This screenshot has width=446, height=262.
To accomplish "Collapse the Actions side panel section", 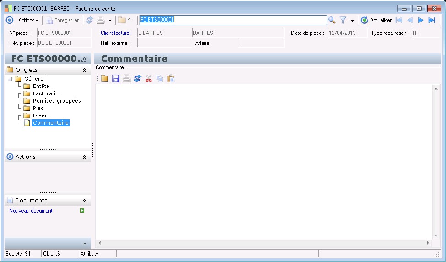I will point(84,157).
